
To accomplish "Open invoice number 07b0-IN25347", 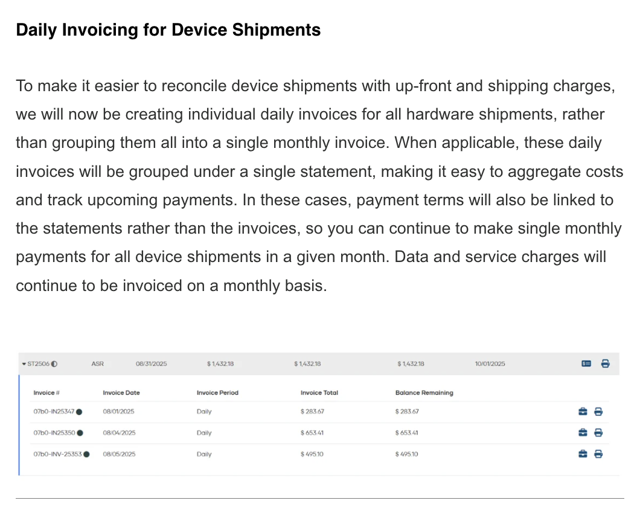I will (54, 412).
